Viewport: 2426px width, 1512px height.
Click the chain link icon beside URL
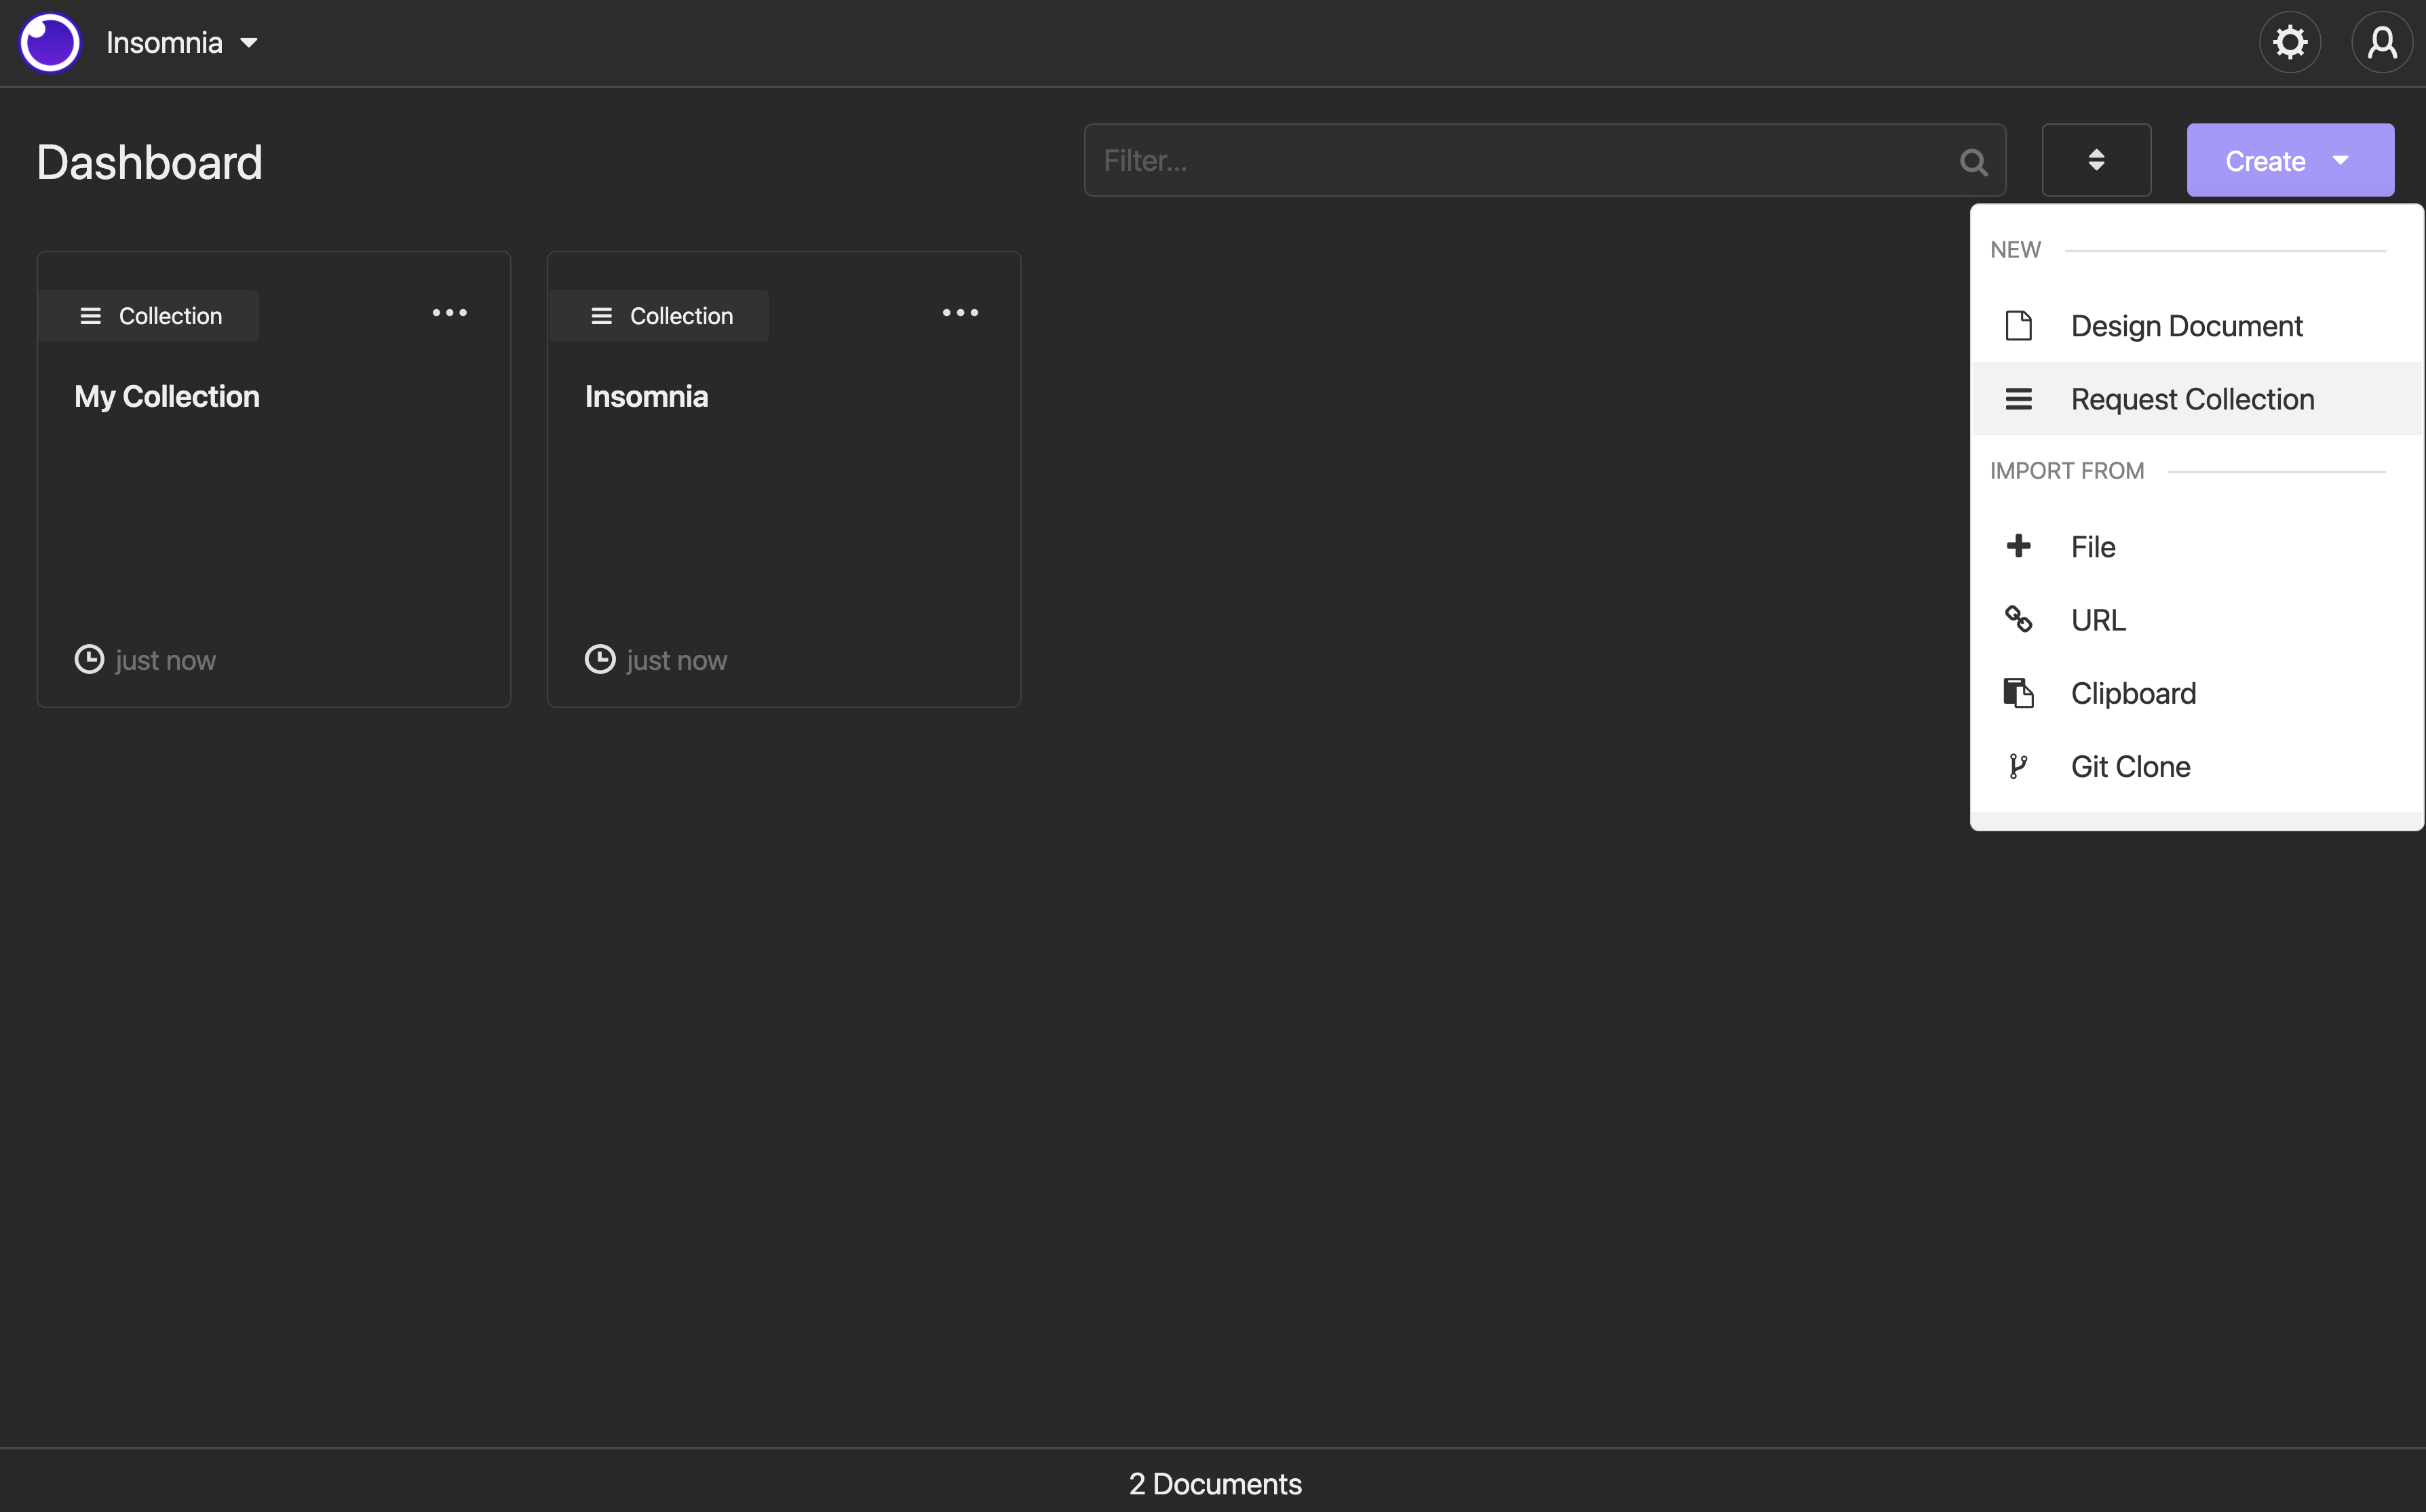[2018, 619]
